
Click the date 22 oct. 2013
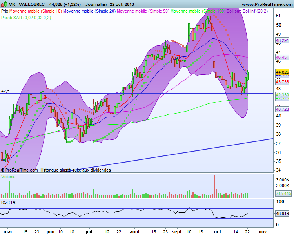point(122,4)
